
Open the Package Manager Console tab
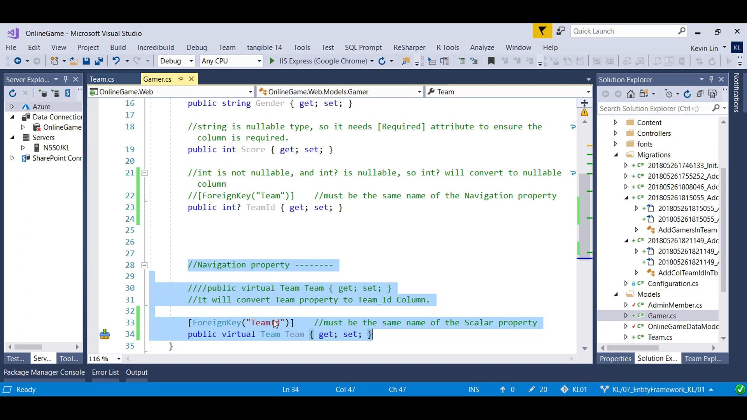[x=44, y=372]
